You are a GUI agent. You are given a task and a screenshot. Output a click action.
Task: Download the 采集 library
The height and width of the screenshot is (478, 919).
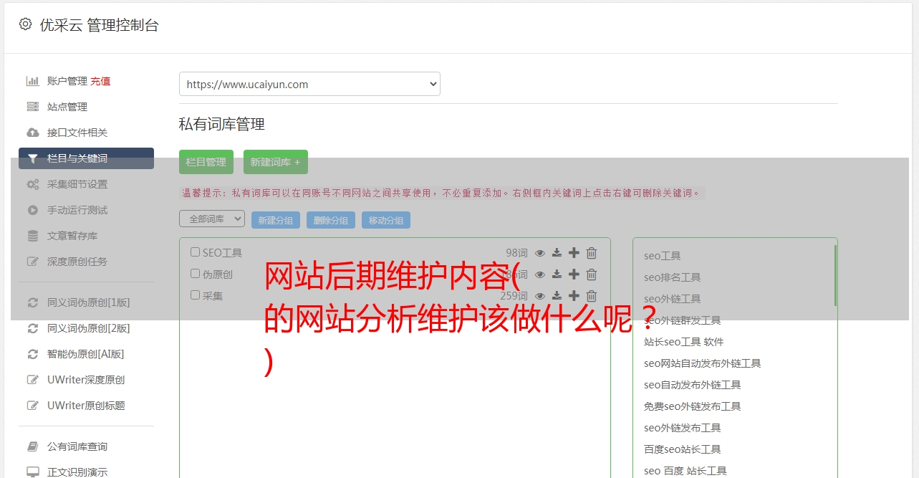point(557,296)
